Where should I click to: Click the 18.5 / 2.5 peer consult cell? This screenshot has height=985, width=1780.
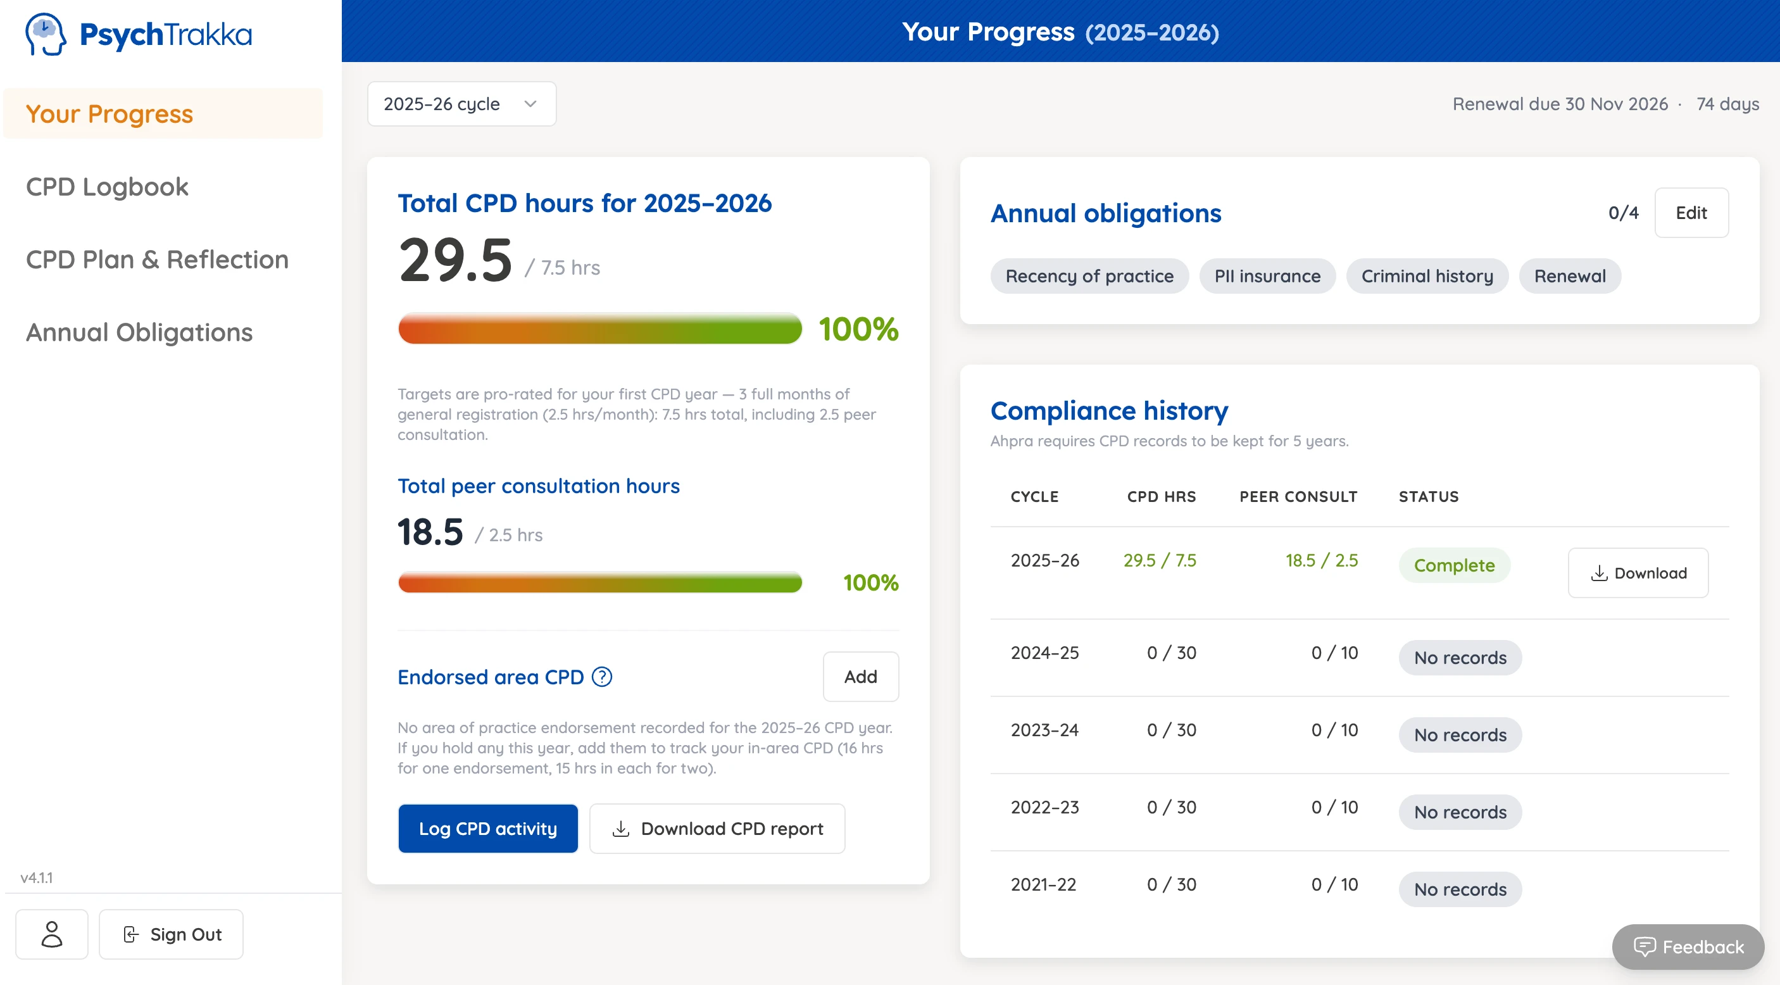[1321, 560]
